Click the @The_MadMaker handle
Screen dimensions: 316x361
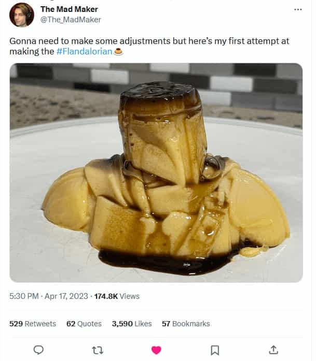click(71, 20)
